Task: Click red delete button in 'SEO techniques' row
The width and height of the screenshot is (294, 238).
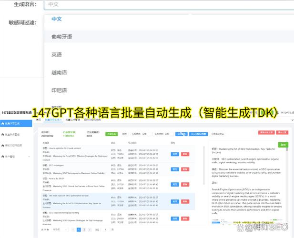Action: point(185,169)
